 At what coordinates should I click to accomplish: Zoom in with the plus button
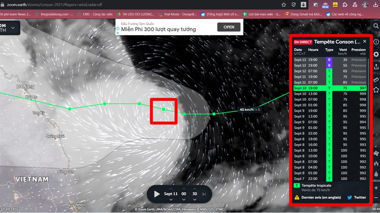[376, 188]
